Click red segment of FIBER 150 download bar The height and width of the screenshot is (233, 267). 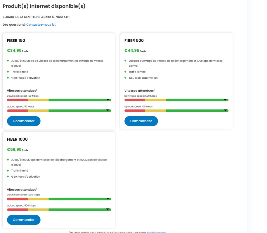(17, 100)
